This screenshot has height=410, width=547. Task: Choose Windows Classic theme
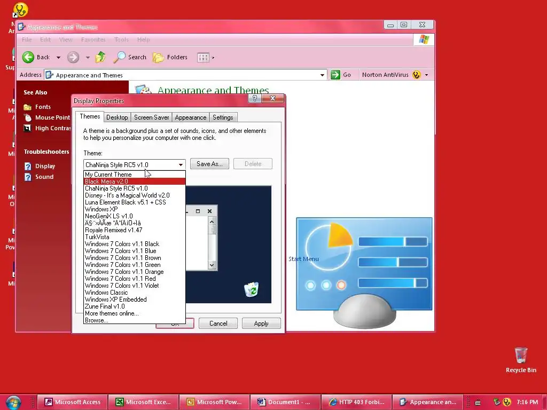coord(134,293)
